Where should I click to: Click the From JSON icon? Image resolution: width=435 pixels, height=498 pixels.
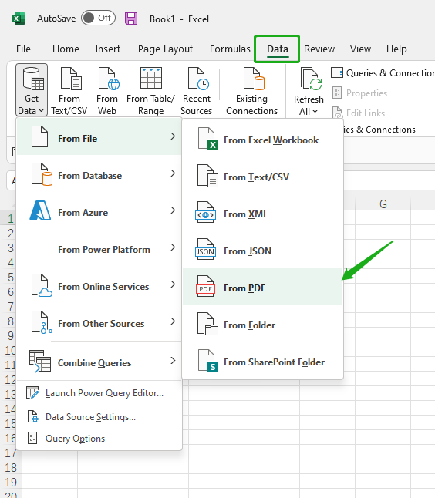[x=206, y=250]
